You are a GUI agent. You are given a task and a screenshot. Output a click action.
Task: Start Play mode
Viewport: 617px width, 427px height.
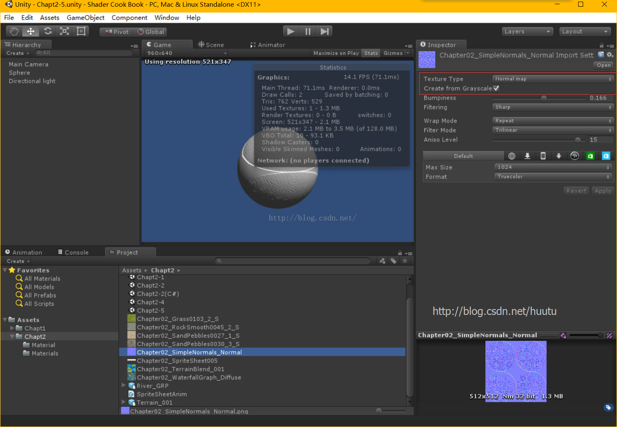click(291, 31)
